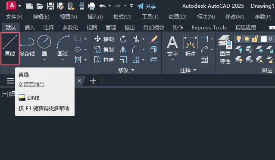Select the Circle (圆) tool icon
Viewport: 275px width, 160px height.
[x=44, y=42]
